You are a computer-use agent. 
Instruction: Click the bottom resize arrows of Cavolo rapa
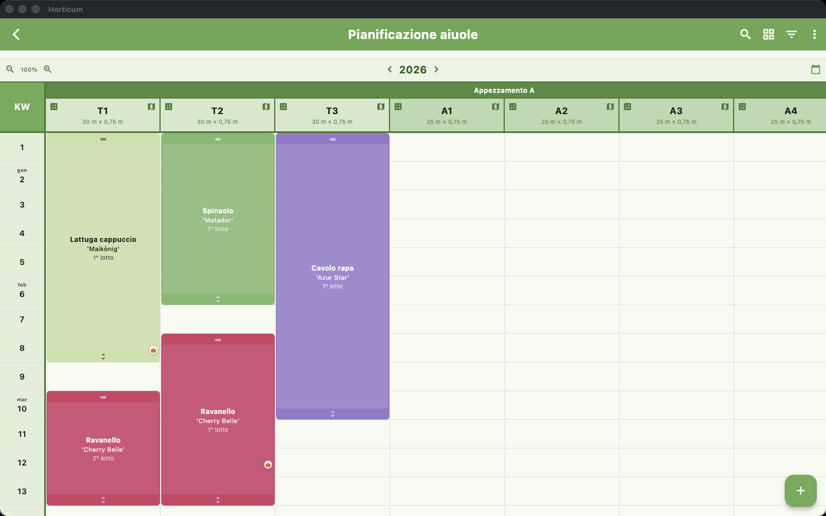[x=332, y=414]
